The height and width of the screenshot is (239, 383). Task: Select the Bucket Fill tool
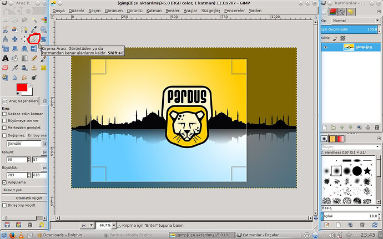click(x=15, y=58)
